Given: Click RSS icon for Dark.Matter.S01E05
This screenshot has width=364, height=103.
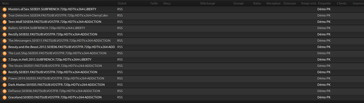Looking at the screenshot, I should coord(4,85).
